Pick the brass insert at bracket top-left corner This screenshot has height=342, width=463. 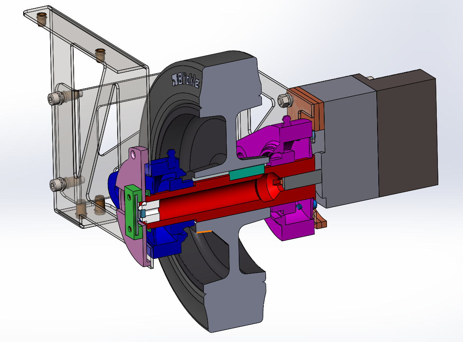click(41, 20)
